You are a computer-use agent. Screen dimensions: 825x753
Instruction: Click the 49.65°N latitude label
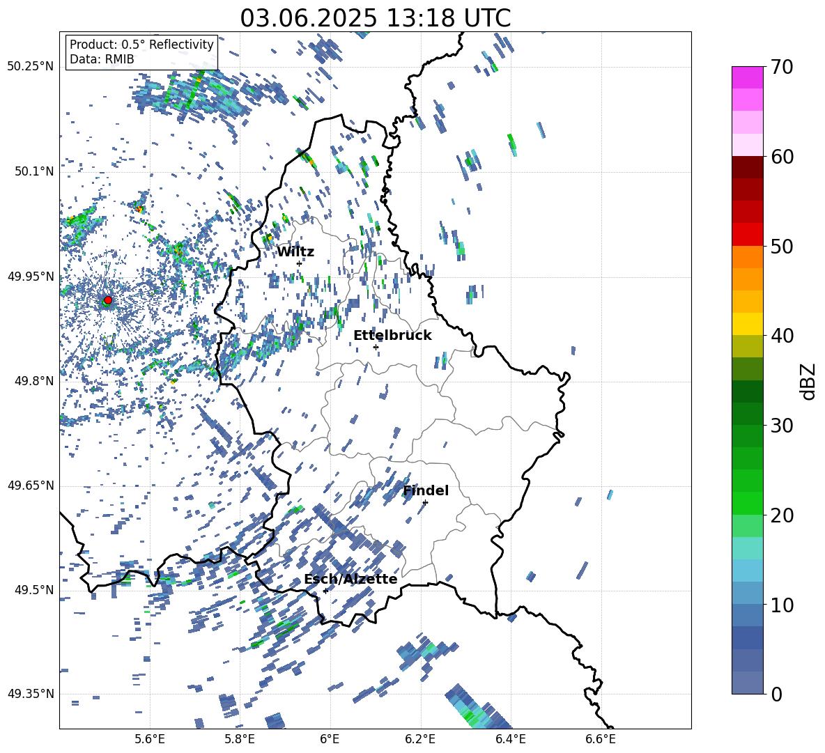click(x=31, y=485)
